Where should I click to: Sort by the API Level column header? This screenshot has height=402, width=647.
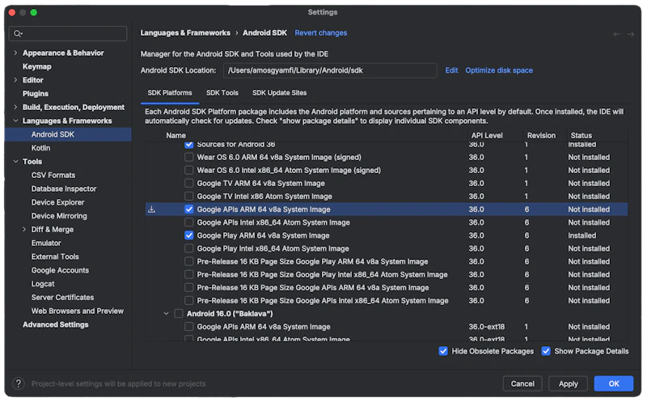(487, 135)
